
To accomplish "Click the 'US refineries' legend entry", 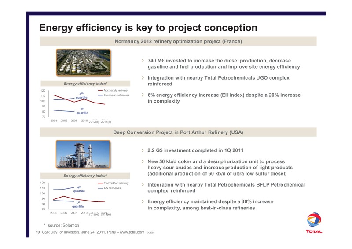I will click(x=110, y=188).
